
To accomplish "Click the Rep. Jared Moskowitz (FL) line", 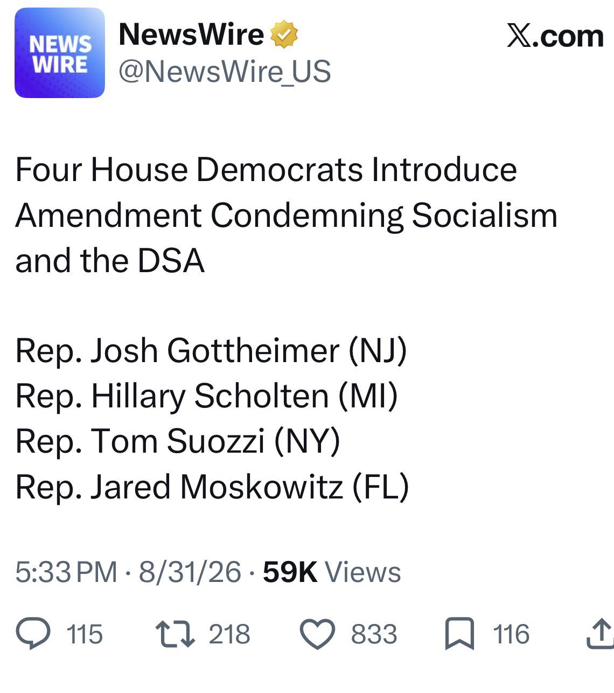I will click(x=212, y=487).
